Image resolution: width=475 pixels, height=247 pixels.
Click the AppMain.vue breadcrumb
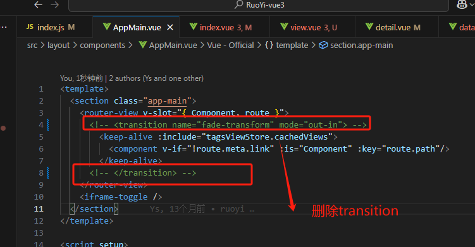pos(173,45)
